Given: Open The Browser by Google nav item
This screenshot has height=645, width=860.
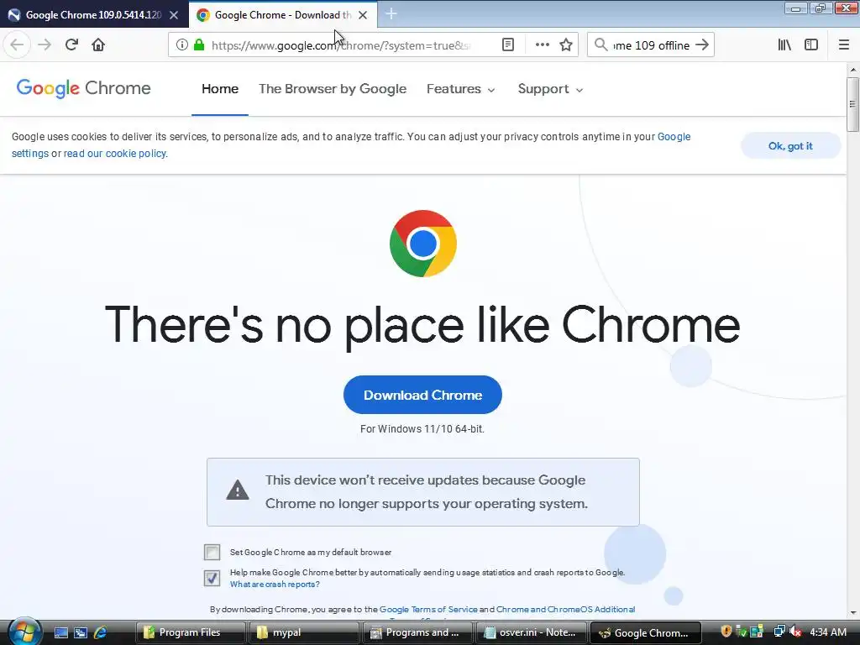Looking at the screenshot, I should (x=333, y=89).
